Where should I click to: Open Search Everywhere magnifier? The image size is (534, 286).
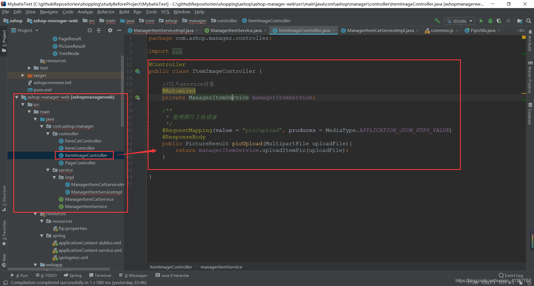pyautogui.click(x=529, y=21)
